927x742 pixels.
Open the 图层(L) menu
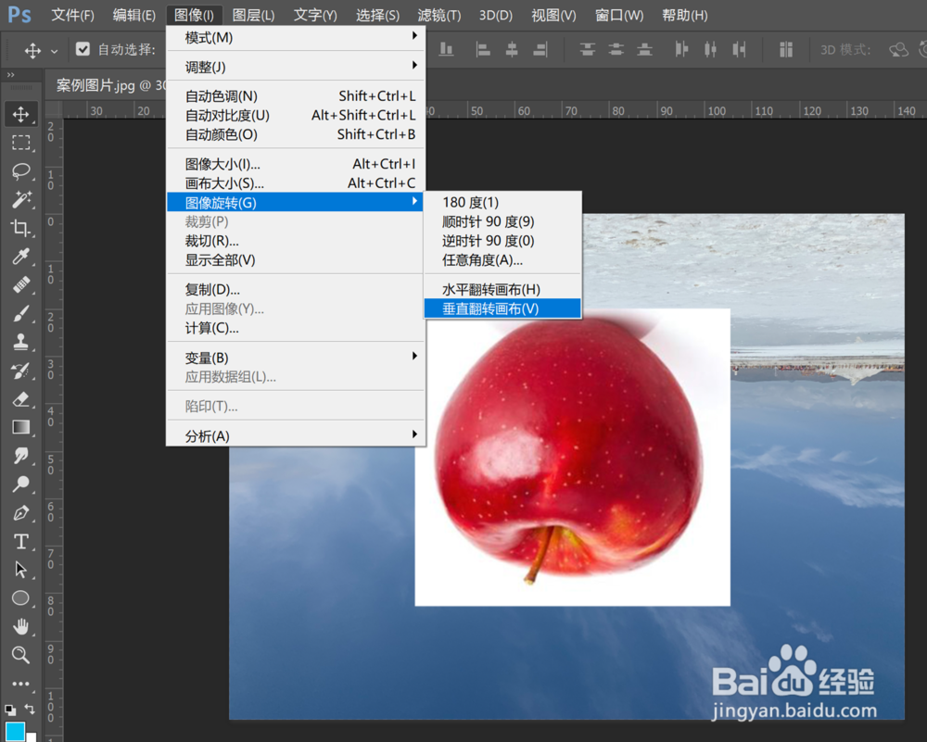254,15
